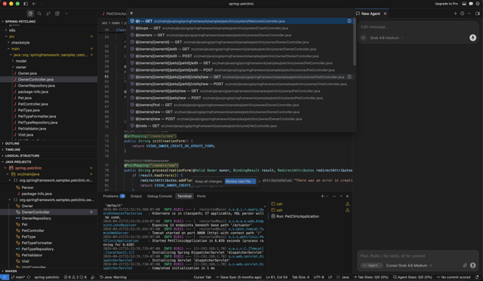The image size is (483, 281).
Task: Switch to the Output tab
Action: point(136,196)
